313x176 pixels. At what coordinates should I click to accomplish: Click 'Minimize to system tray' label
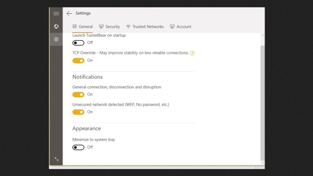[x=93, y=140]
